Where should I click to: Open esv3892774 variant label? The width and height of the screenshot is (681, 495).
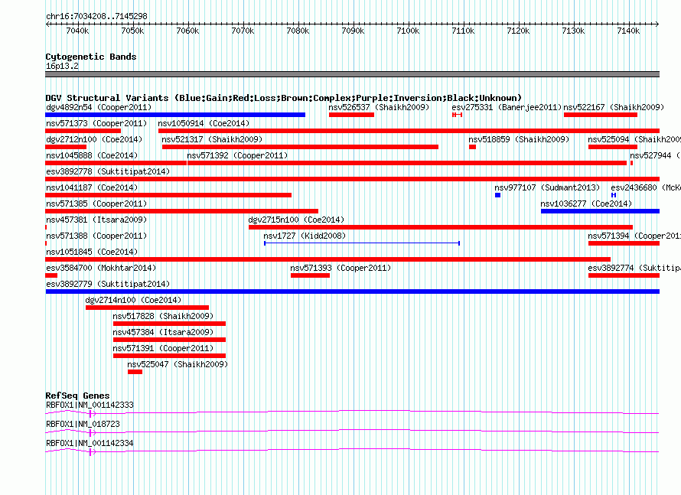(634, 268)
